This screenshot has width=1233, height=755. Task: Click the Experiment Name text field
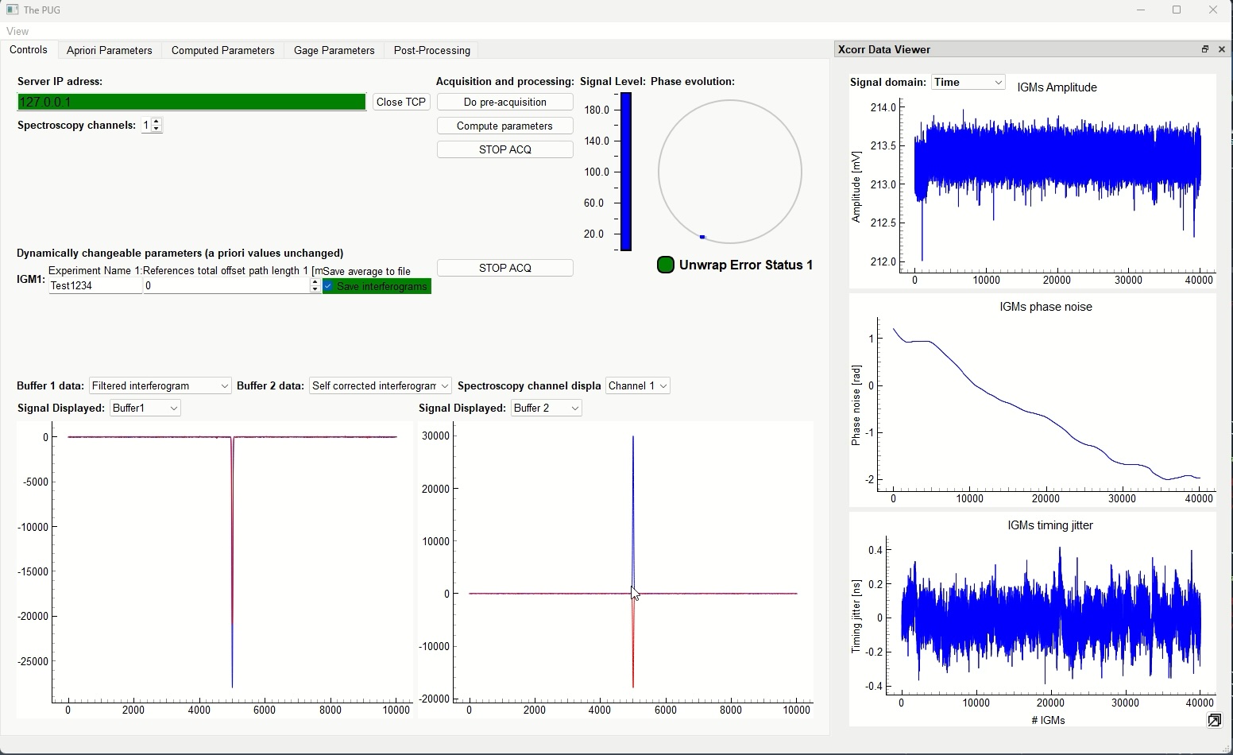coord(95,286)
